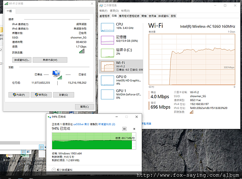Switch to the Users tab in Task Manager
Screen dimensions: 242x179
tap(152, 16)
